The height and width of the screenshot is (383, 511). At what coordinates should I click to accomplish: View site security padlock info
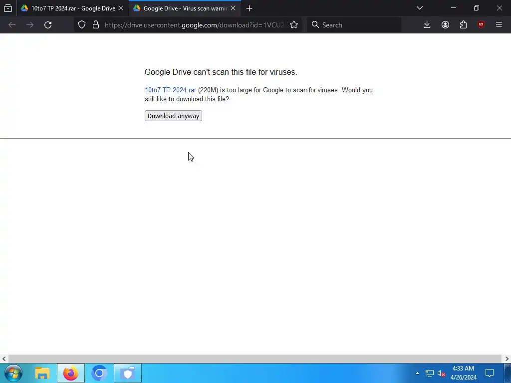96,25
